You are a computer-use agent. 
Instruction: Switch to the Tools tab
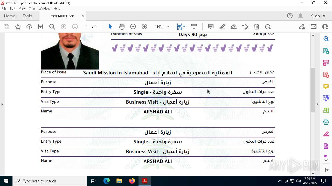pos(27,16)
